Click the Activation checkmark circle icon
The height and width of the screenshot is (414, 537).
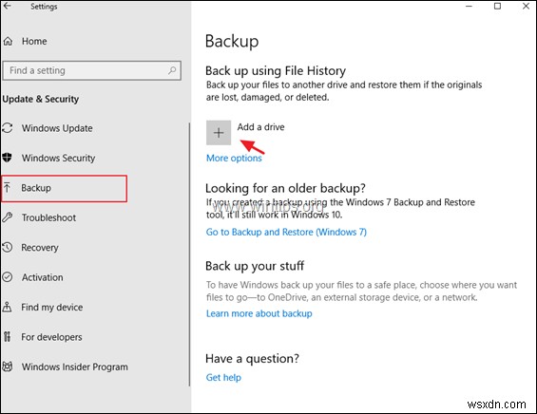pyautogui.click(x=8, y=277)
